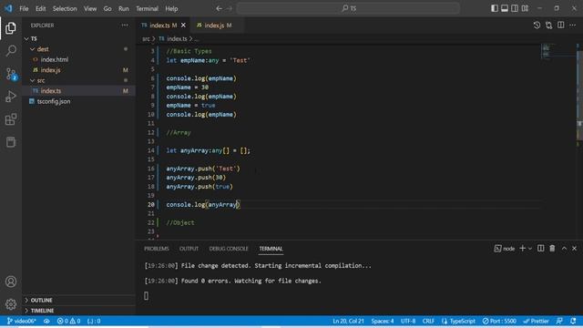Open index.html in explorer
Screen dimensions: 583x328
pos(55,59)
